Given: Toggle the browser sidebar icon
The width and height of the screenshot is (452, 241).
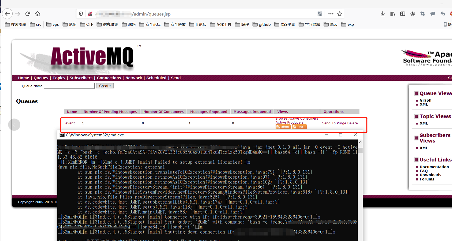Looking at the screenshot, I should point(403,14).
